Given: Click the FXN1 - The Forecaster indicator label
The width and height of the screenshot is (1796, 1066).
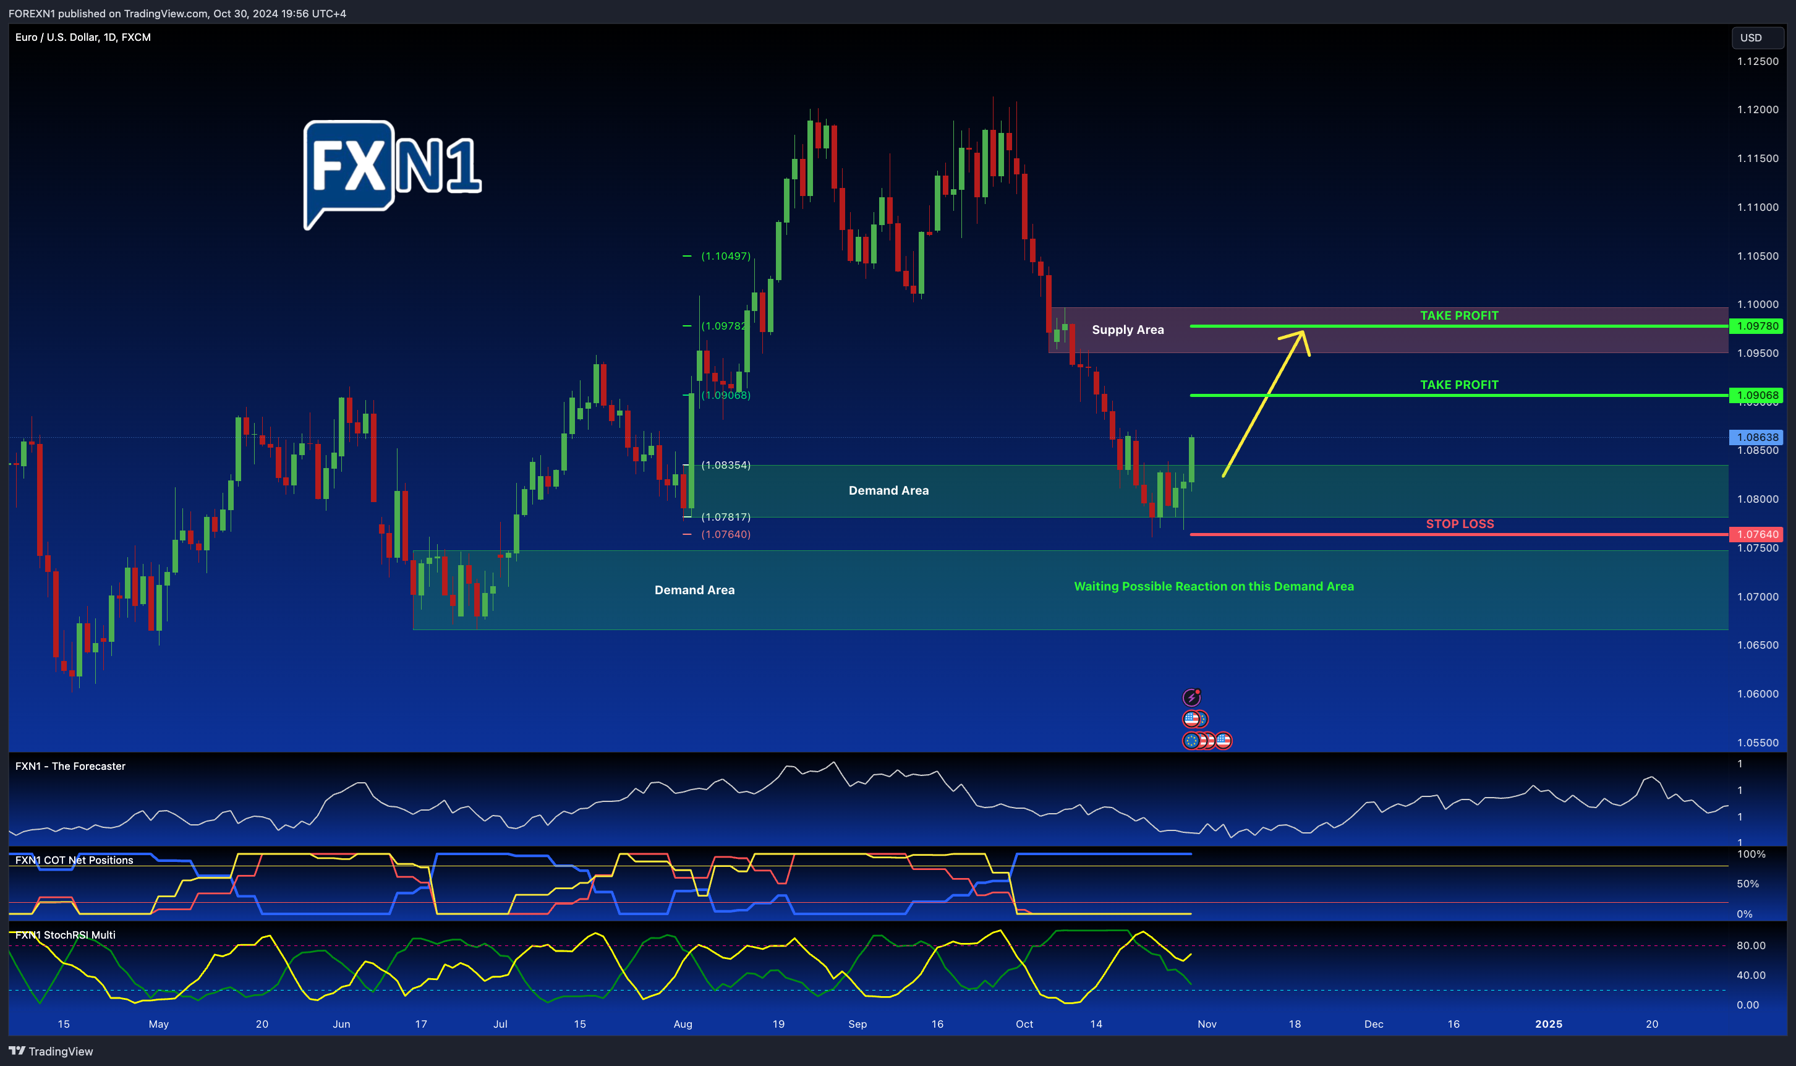Looking at the screenshot, I should click(x=70, y=765).
